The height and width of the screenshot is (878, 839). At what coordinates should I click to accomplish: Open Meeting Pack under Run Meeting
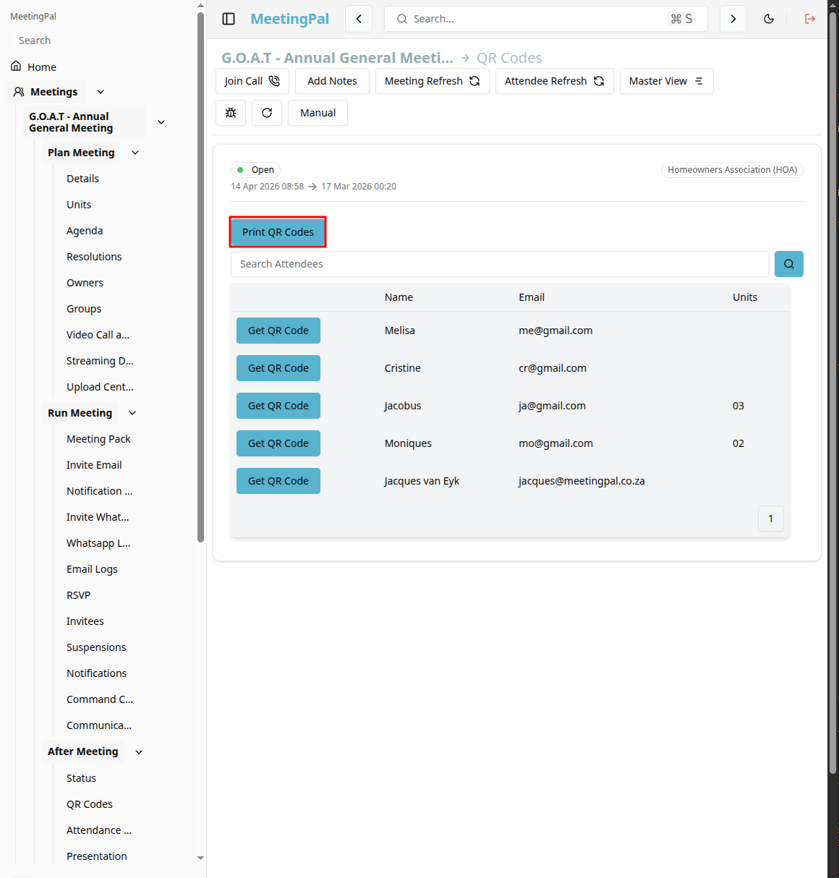pyautogui.click(x=98, y=439)
